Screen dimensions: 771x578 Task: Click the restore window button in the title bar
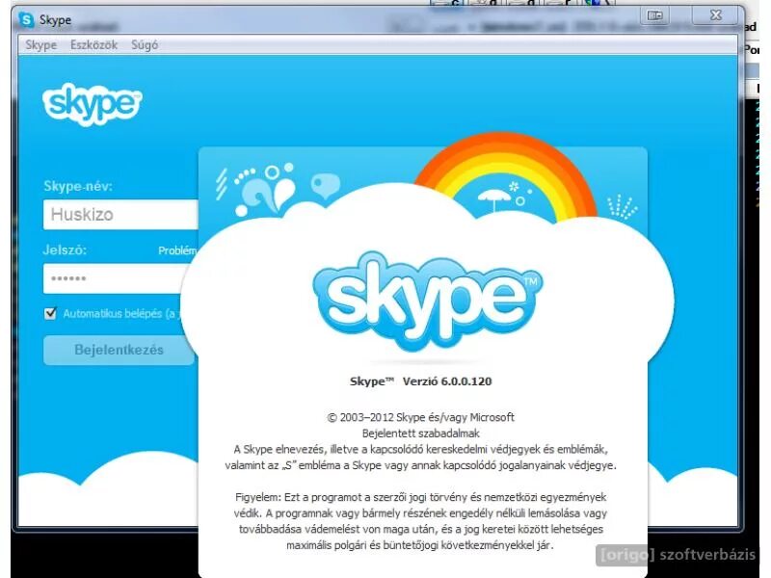tap(655, 16)
